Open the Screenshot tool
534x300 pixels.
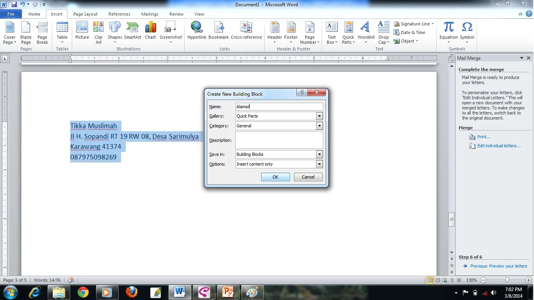tap(171, 33)
